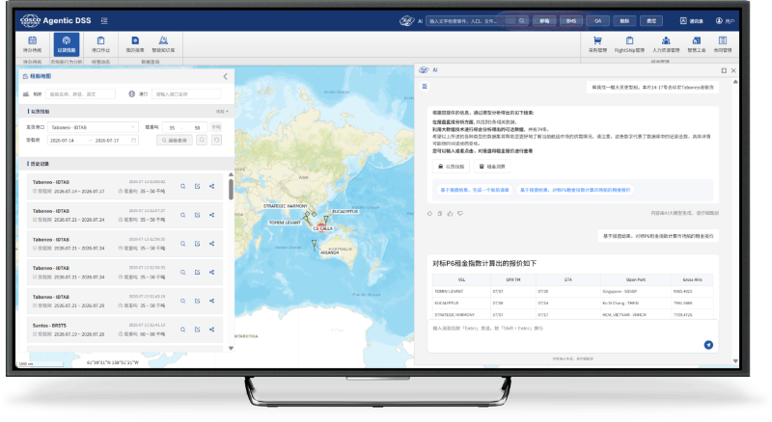772x422 pixels.
Task: Expand the AI chat panel to fullscreen
Action: [724, 70]
